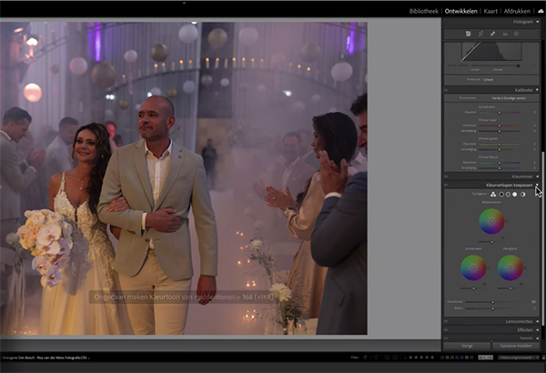Click the cloud sync icon
The height and width of the screenshot is (373, 546).
pos(541,11)
